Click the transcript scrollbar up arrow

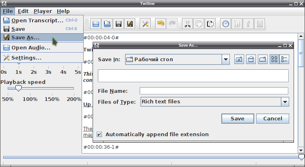(x=301, y=36)
